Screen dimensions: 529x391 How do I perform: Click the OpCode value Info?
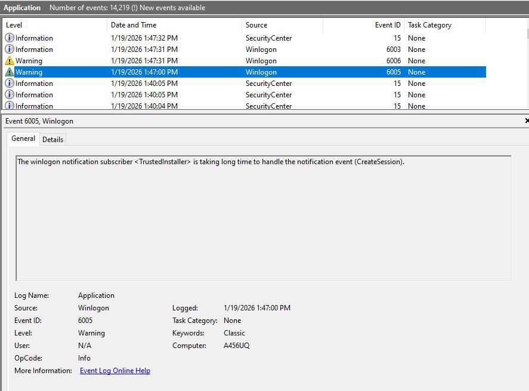coord(84,358)
